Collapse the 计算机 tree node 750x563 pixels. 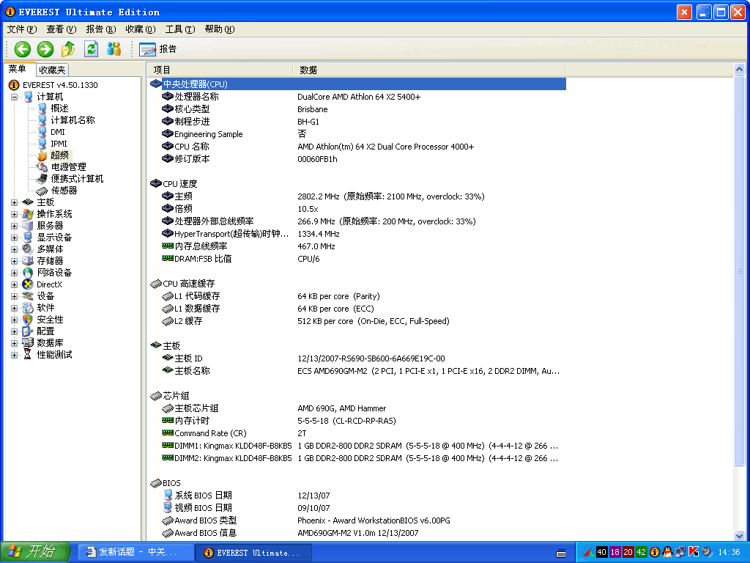click(x=15, y=97)
